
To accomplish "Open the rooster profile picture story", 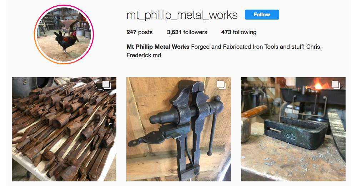I will (x=64, y=34).
